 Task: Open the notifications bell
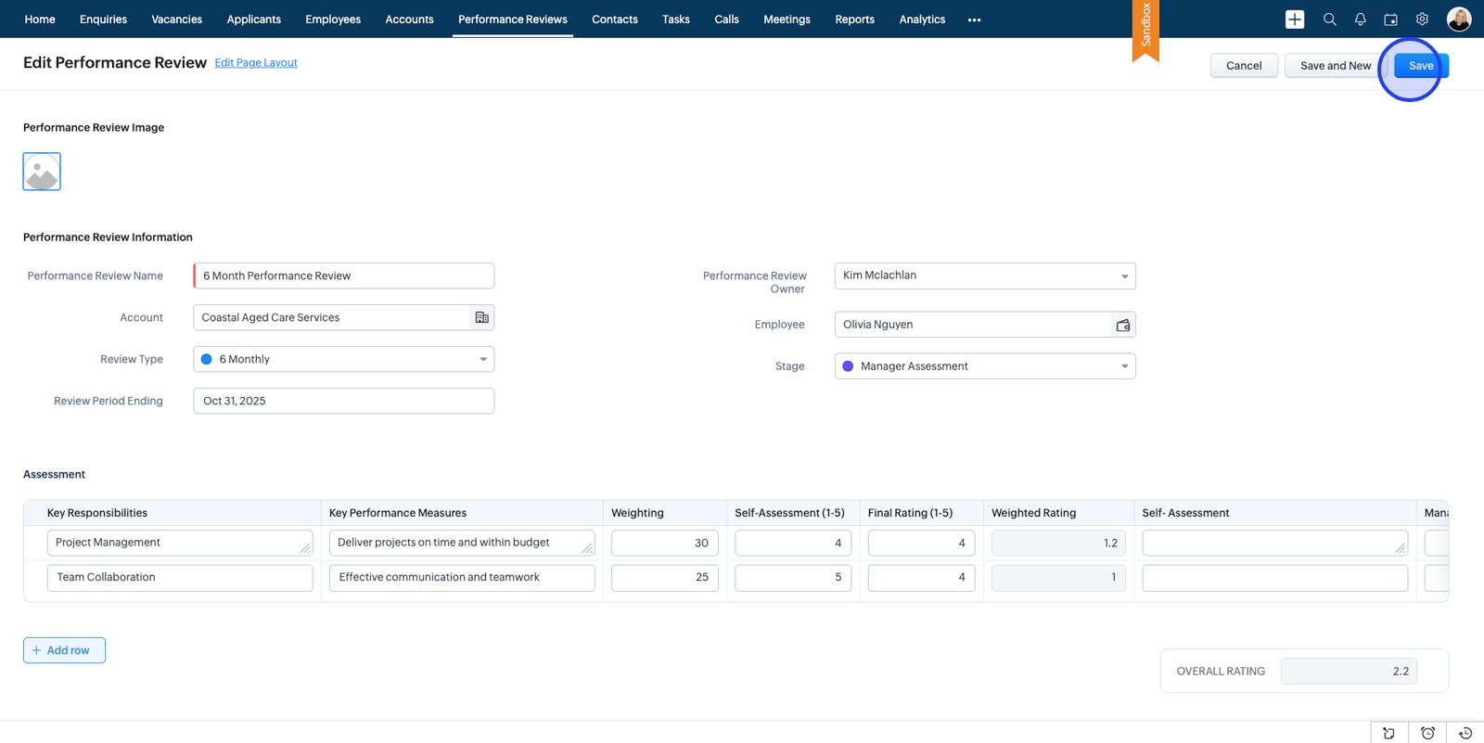1360,19
